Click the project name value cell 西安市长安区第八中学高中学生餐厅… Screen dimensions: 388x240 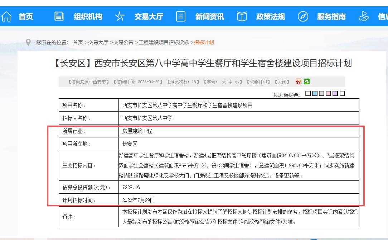pos(239,105)
